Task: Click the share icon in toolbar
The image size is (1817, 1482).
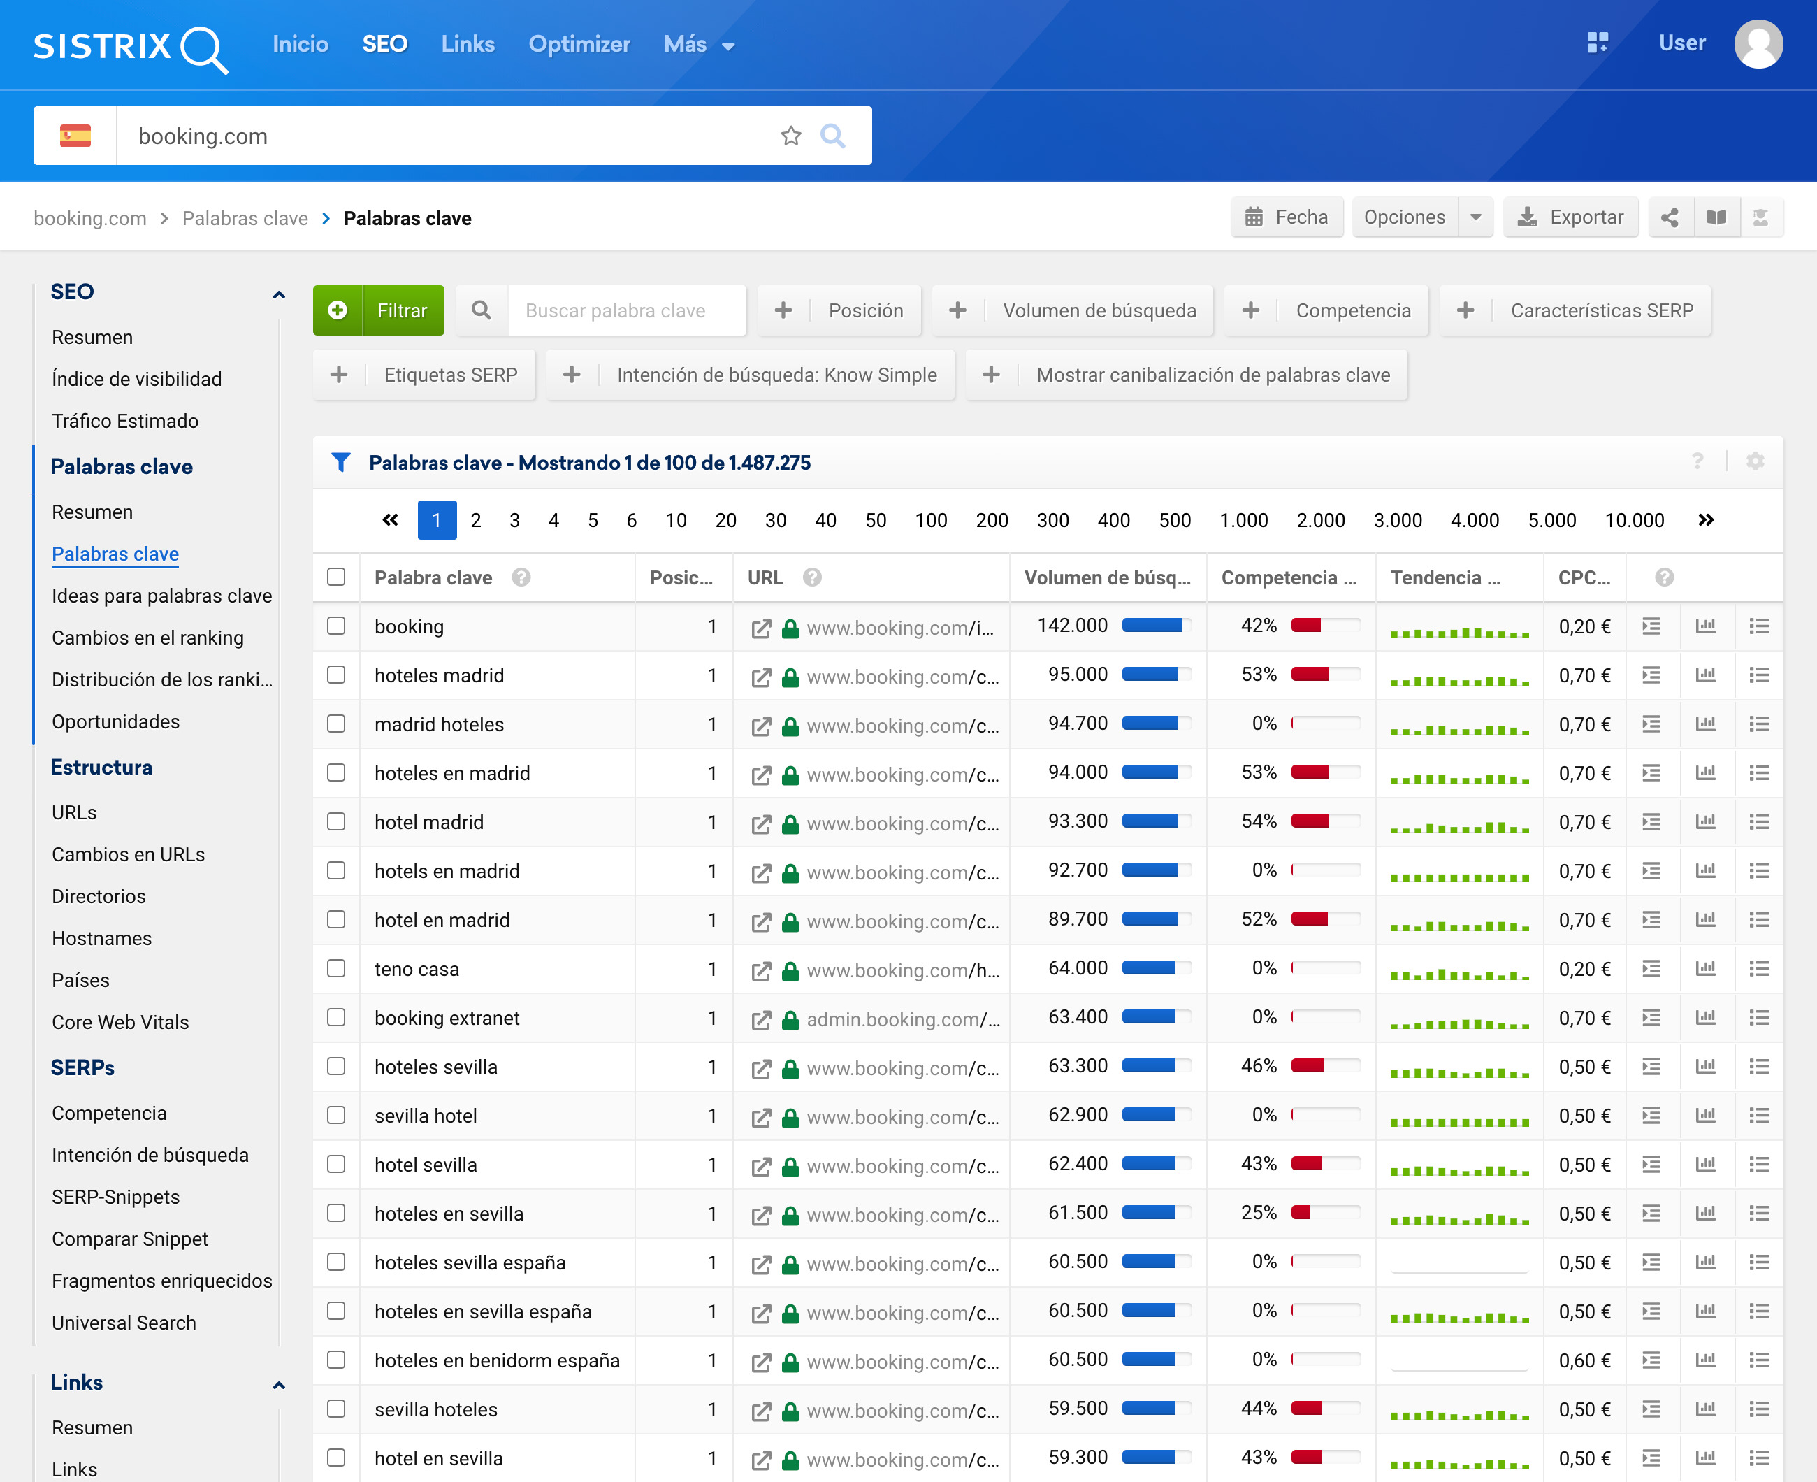Action: tap(1670, 217)
